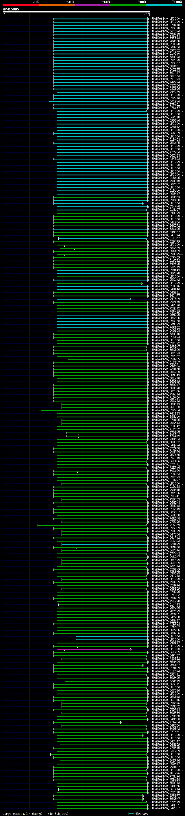Select label UniRef100_B7G1N5
This screenshot has height=816, width=185.
coord(166,433)
